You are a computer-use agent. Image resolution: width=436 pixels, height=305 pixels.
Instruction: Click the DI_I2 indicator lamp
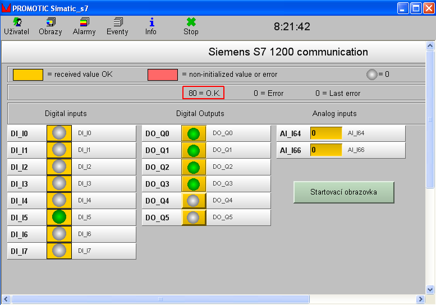pyautogui.click(x=59, y=167)
